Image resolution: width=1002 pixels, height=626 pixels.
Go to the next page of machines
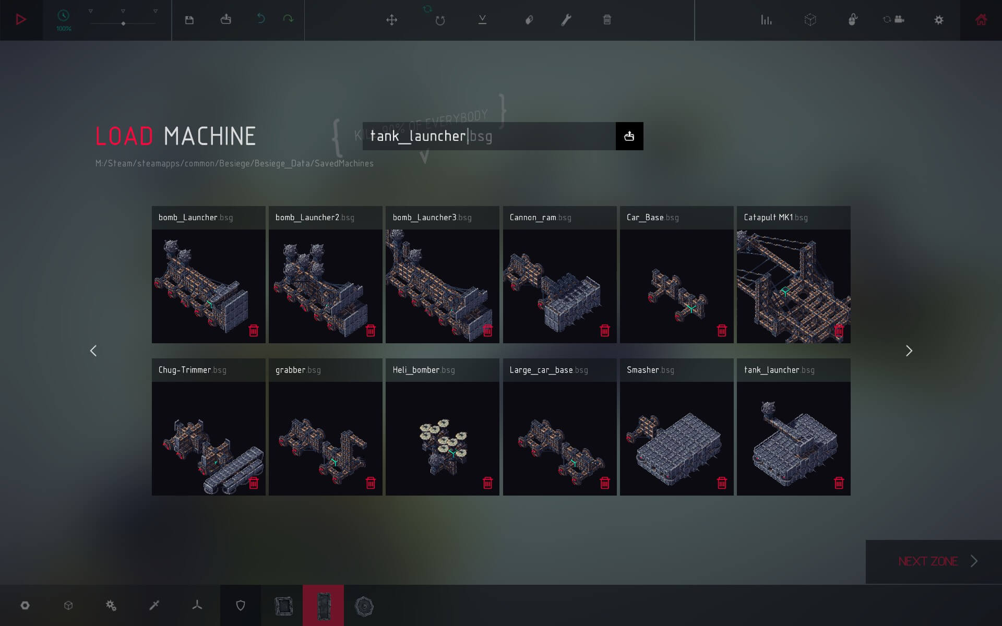pyautogui.click(x=909, y=351)
